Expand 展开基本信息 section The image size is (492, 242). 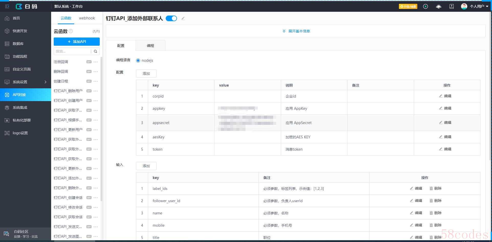[x=296, y=31]
